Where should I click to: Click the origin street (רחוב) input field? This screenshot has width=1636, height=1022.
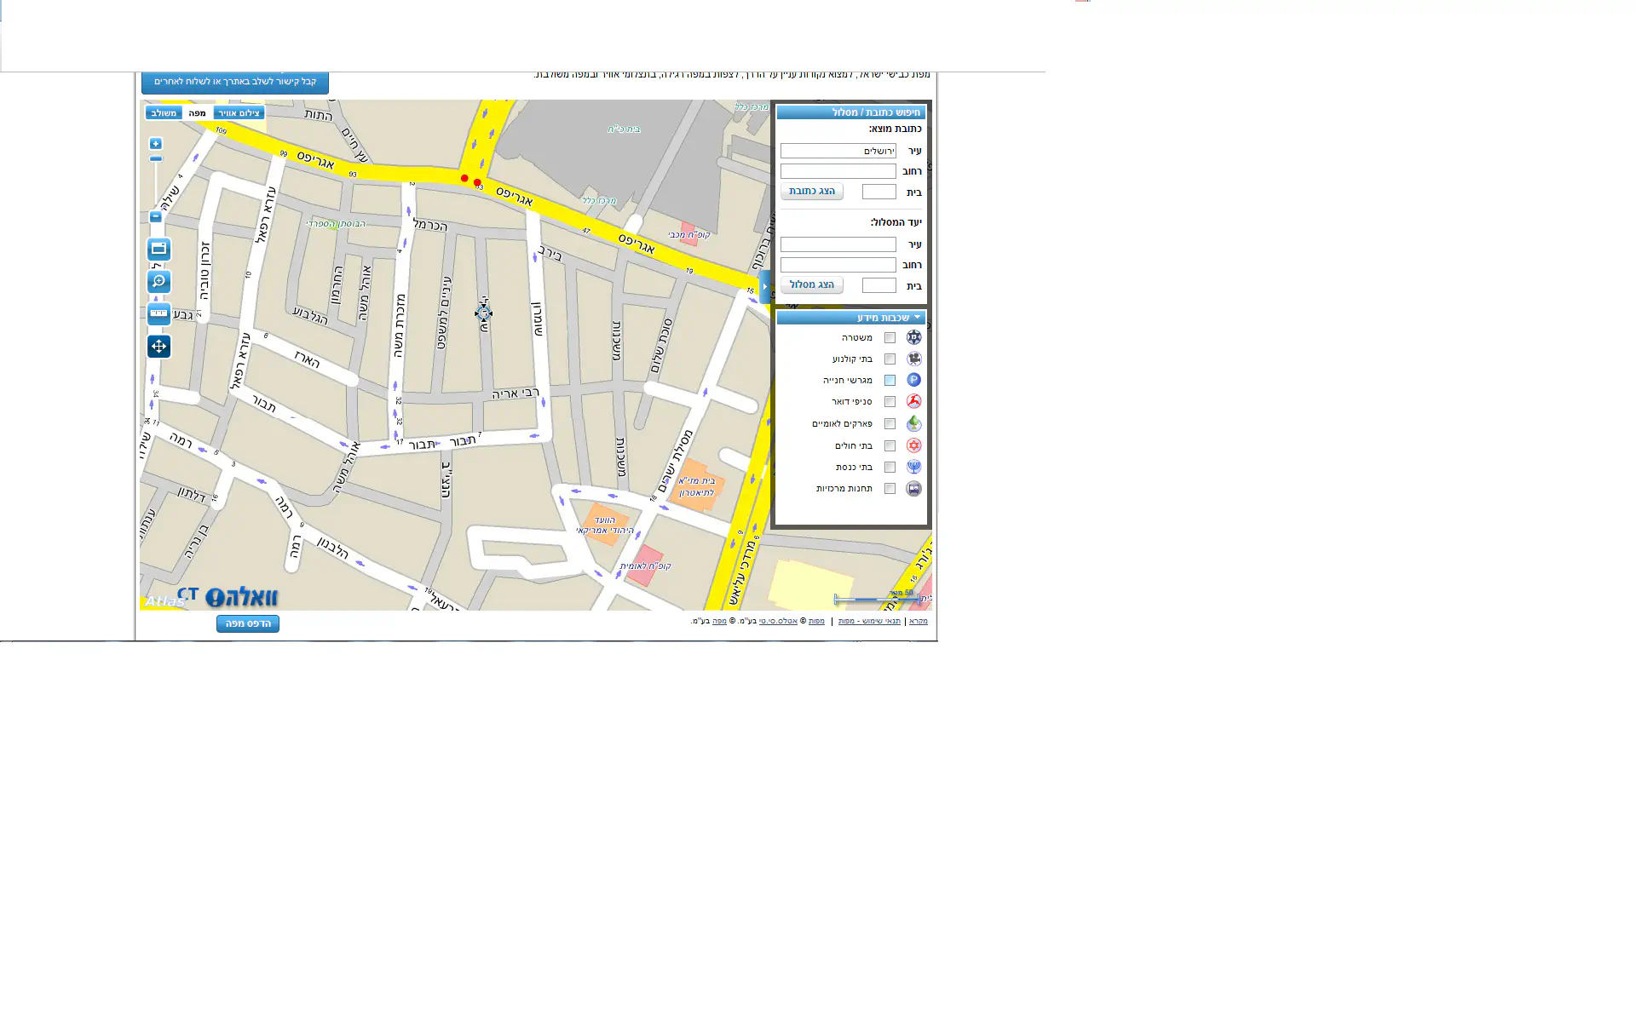pyautogui.click(x=838, y=171)
